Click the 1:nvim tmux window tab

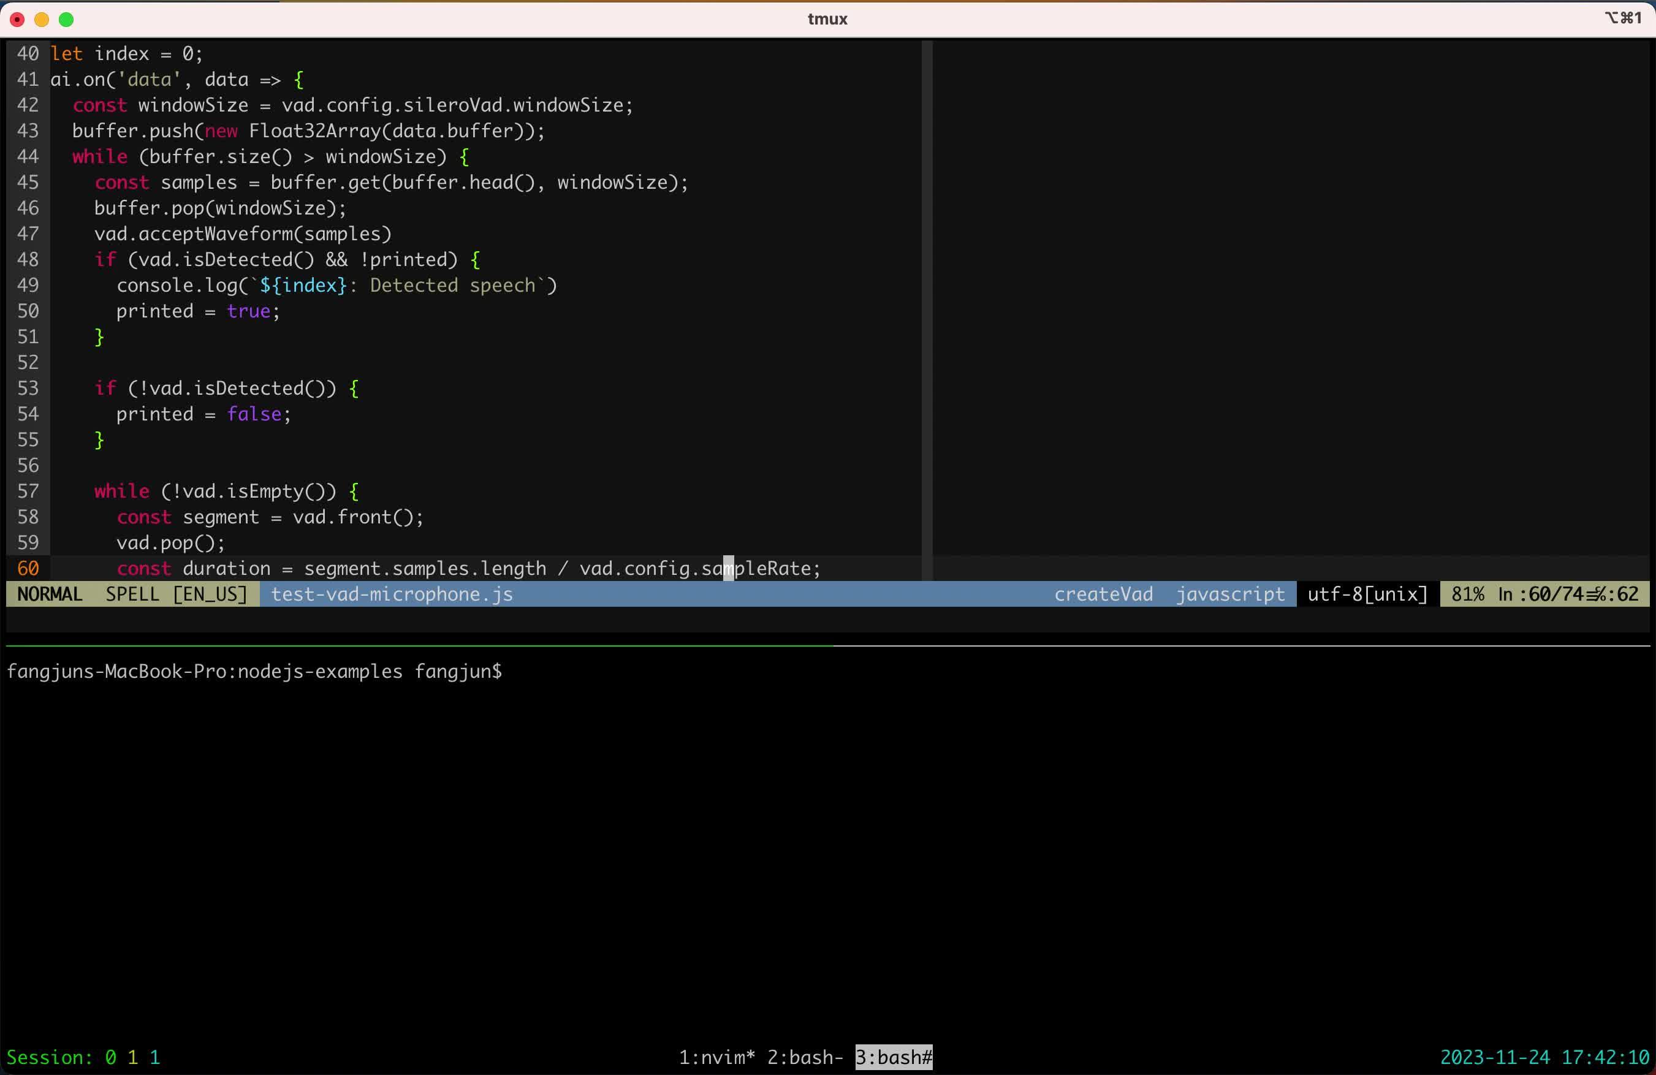coord(716,1057)
